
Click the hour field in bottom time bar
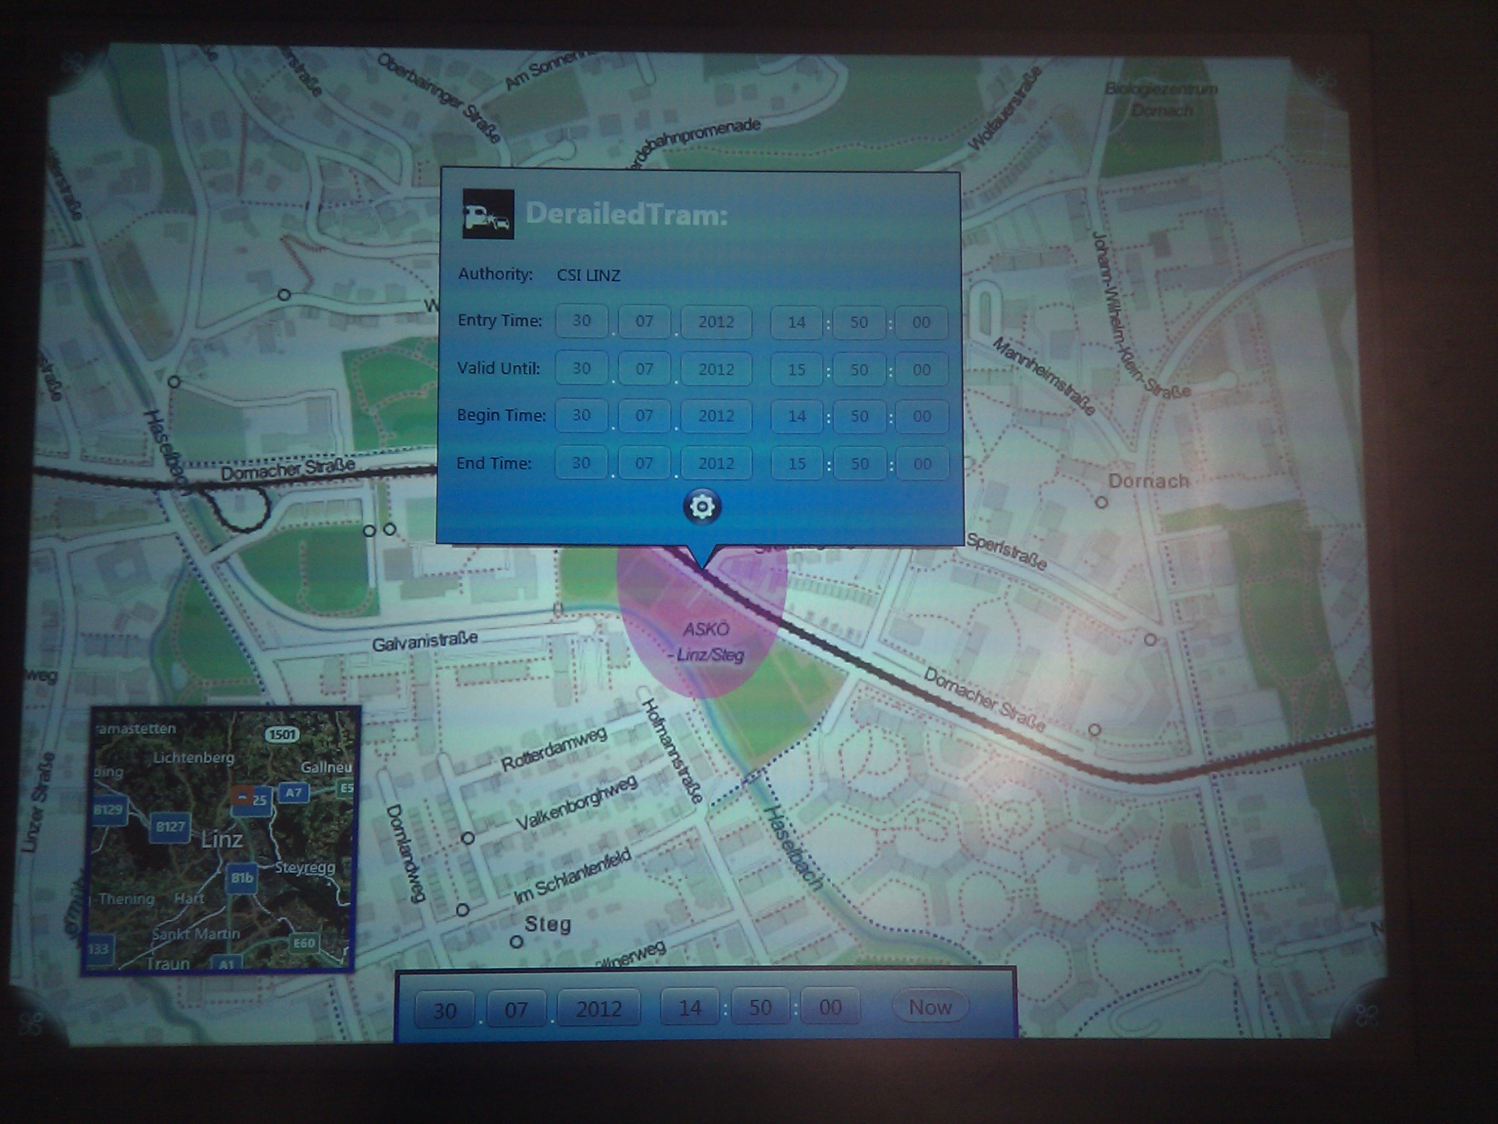pos(689,1008)
